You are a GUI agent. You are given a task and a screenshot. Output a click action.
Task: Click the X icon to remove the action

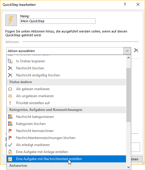pyautogui.click(x=136, y=50)
